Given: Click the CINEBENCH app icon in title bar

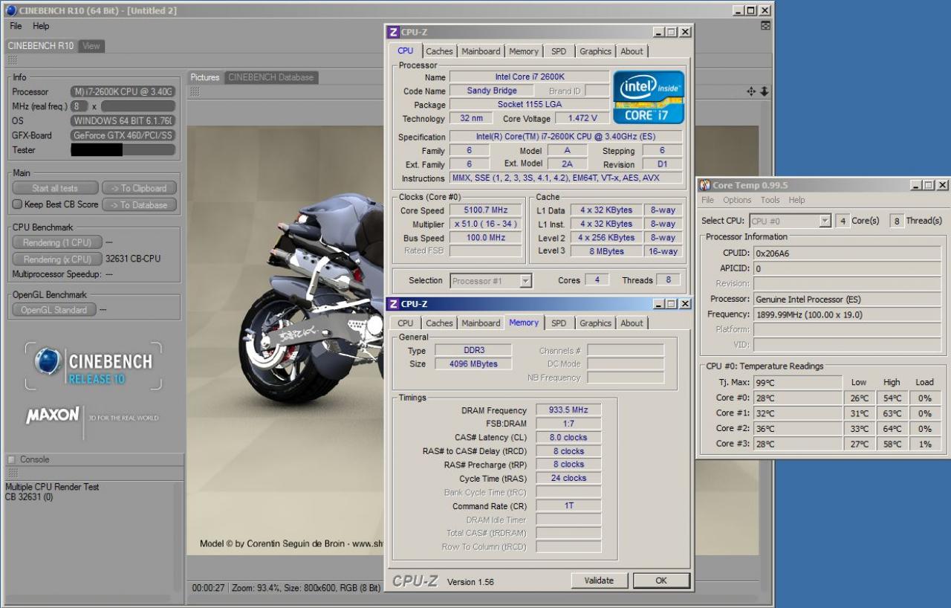Looking at the screenshot, I should pyautogui.click(x=10, y=10).
